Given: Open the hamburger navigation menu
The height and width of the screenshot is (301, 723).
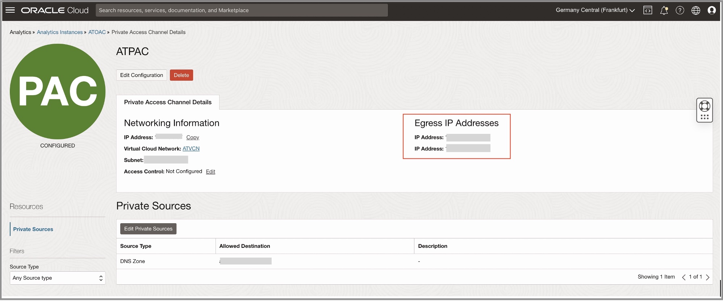Looking at the screenshot, I should click(x=11, y=10).
